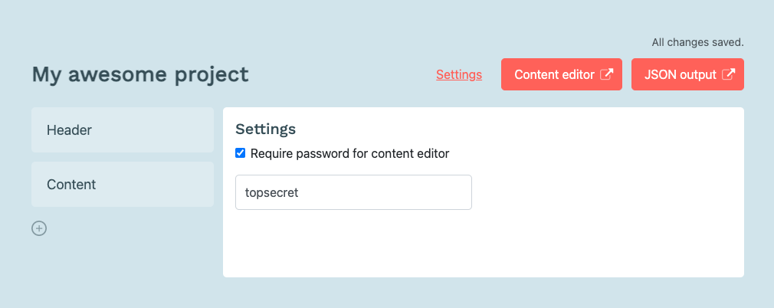Image resolution: width=774 pixels, height=308 pixels.
Task: Open the JSON output
Action: point(687,74)
